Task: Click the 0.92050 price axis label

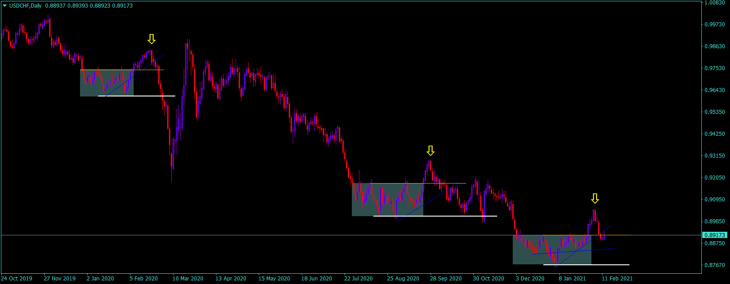Action: (x=714, y=178)
